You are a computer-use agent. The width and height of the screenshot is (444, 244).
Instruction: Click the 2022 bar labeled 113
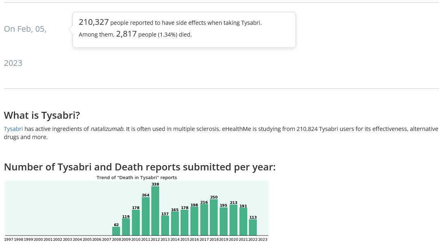click(x=253, y=227)
